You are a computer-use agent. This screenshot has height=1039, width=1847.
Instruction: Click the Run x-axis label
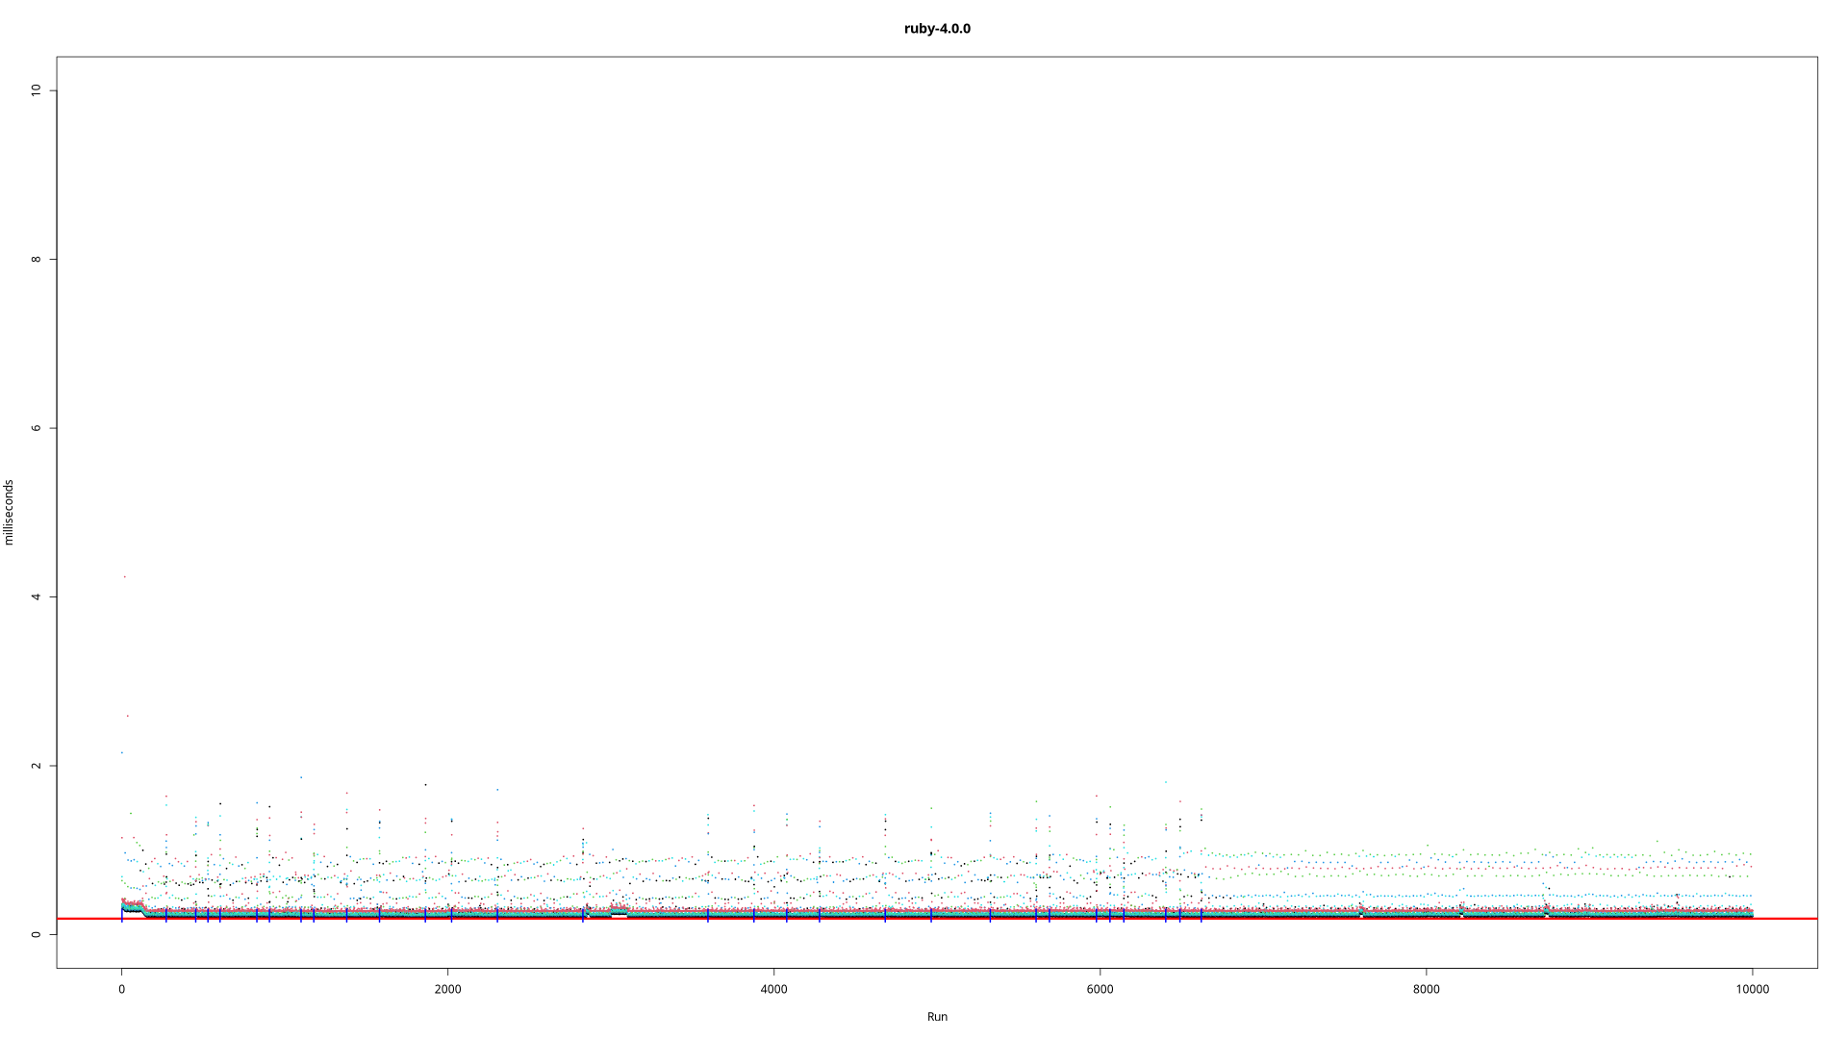937,1017
